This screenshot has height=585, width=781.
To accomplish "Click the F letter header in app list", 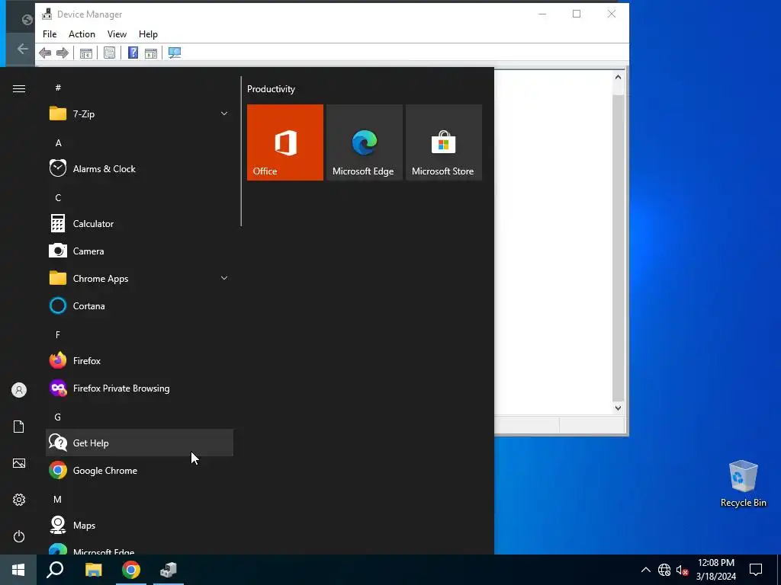I will coord(58,335).
